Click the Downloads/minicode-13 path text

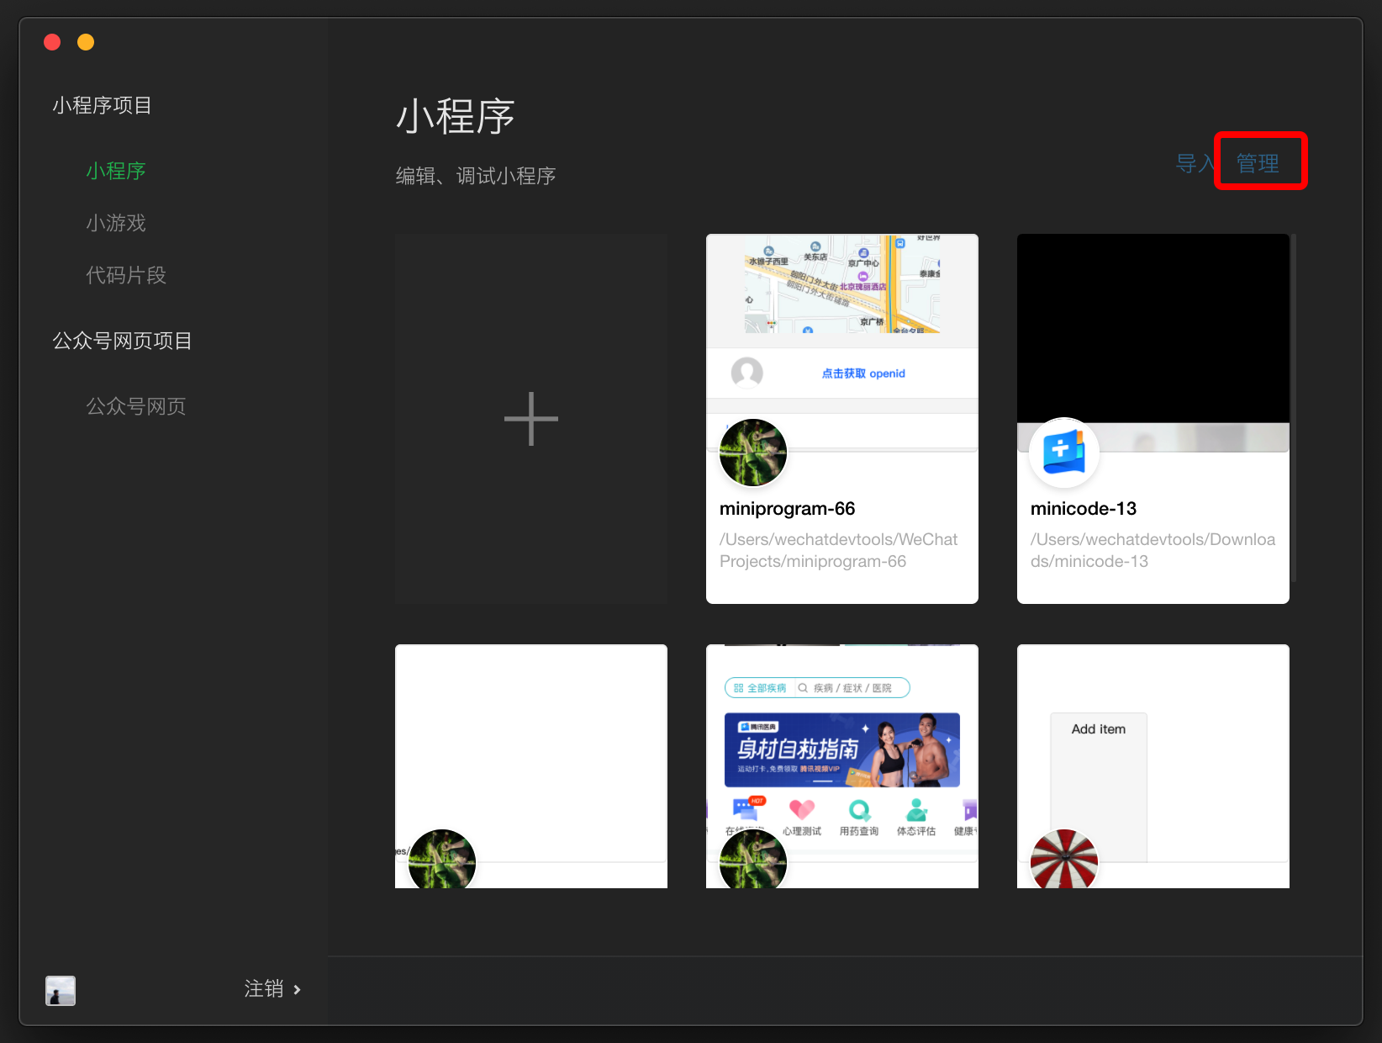(1153, 550)
